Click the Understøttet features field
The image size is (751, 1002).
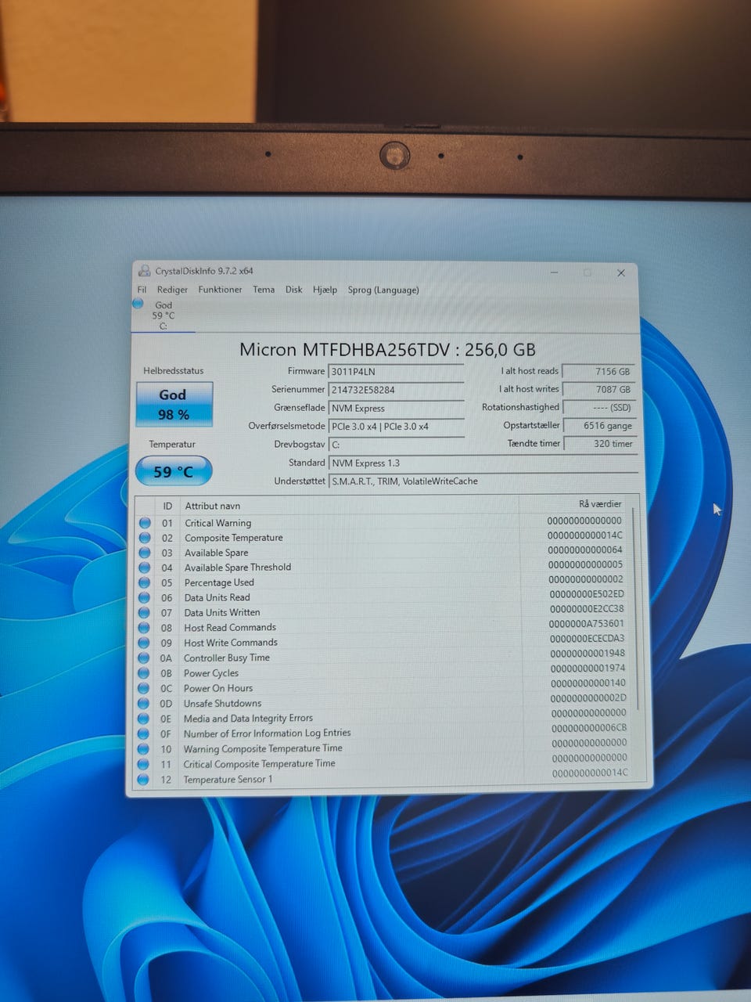coord(483,481)
